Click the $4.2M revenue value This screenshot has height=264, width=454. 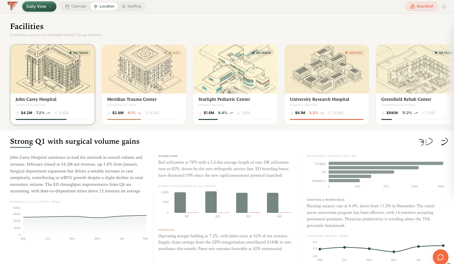pos(26,113)
